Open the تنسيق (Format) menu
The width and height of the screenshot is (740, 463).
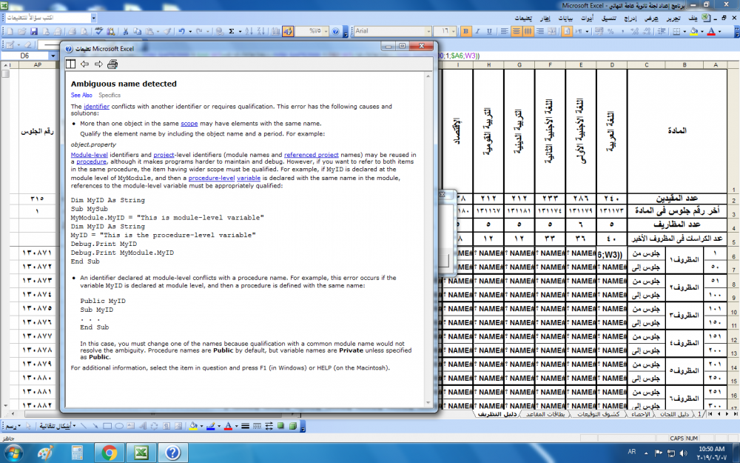point(608,18)
